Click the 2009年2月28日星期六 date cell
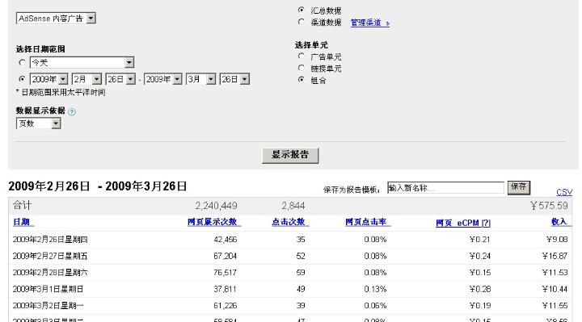The width and height of the screenshot is (582, 322). point(50,272)
